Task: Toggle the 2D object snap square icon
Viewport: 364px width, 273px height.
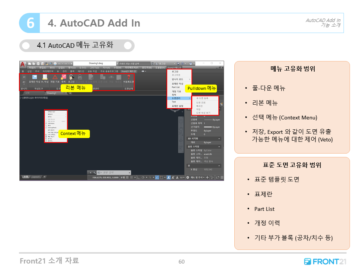Action: click(162, 177)
